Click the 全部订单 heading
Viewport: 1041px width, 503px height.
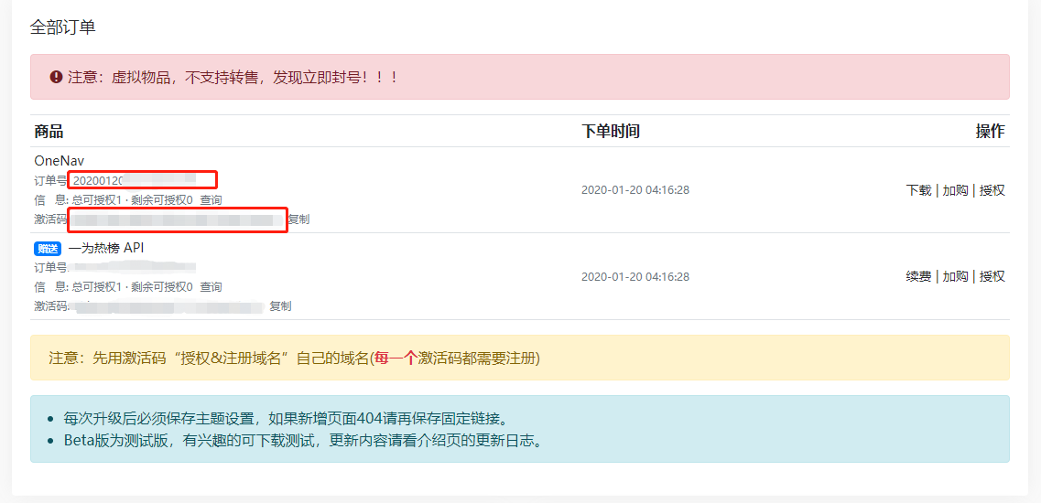[63, 27]
